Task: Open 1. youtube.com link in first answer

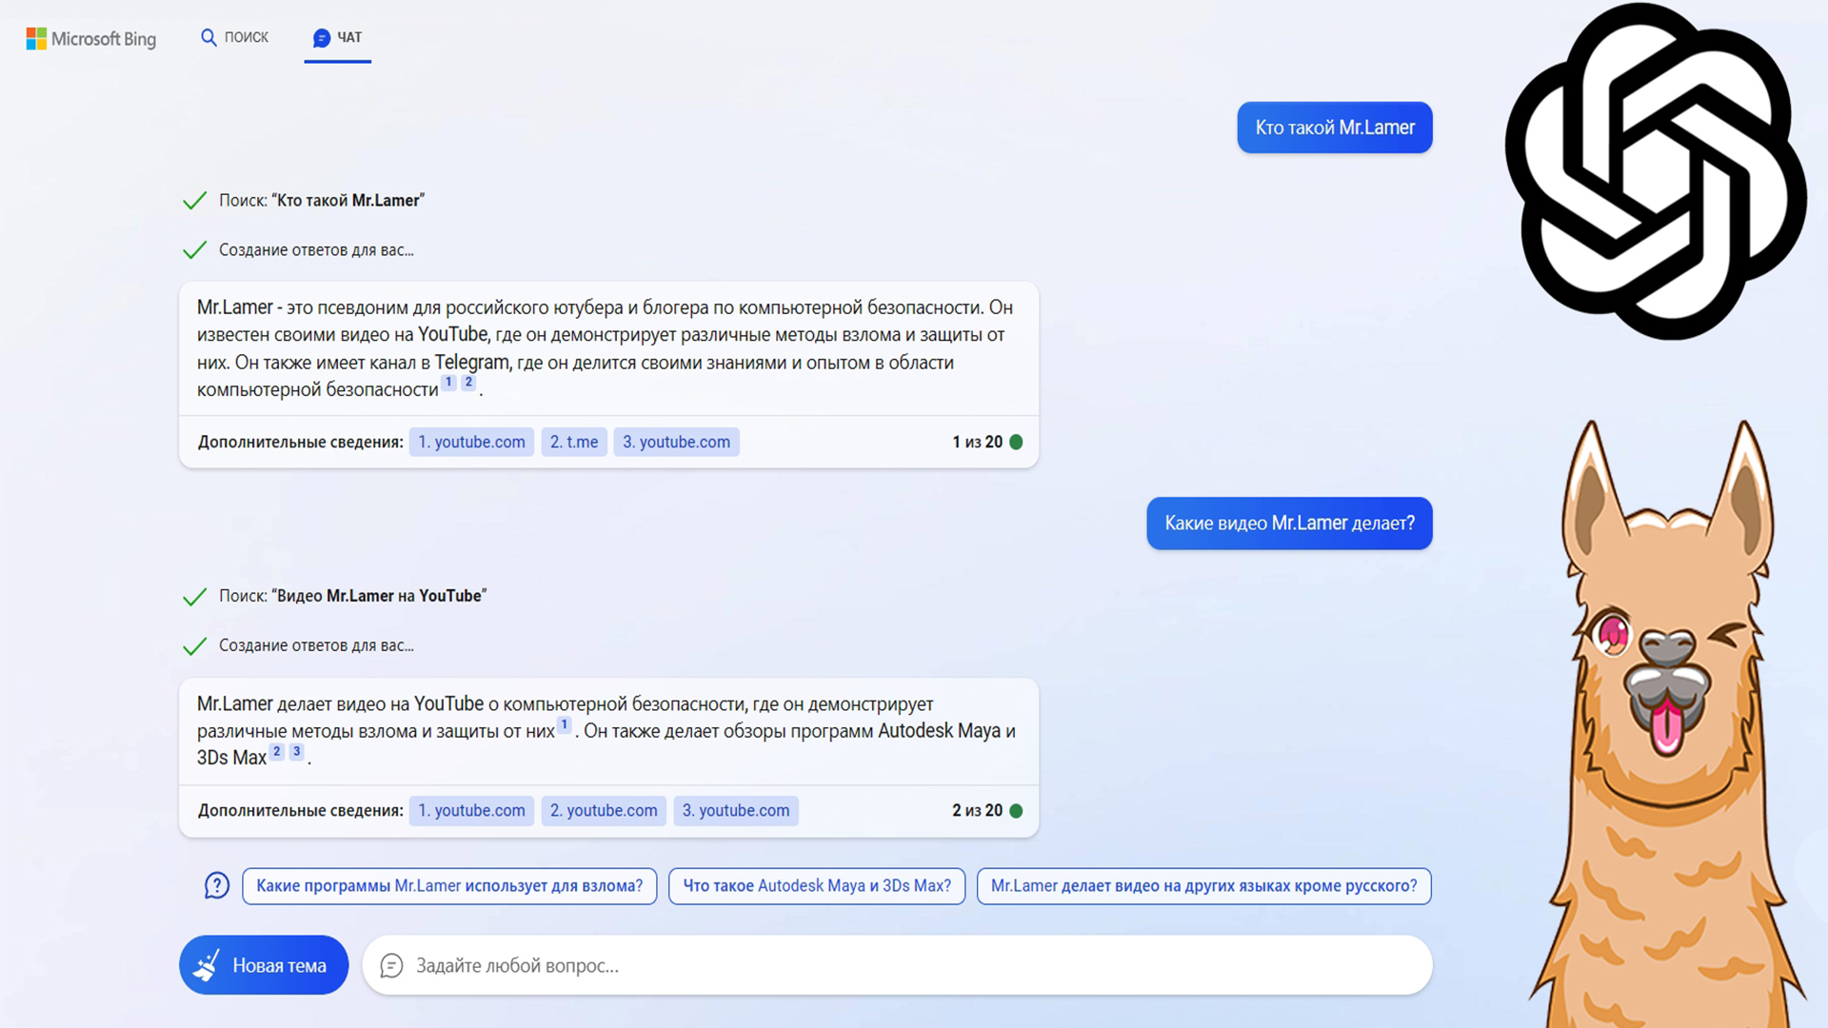Action: click(x=471, y=442)
